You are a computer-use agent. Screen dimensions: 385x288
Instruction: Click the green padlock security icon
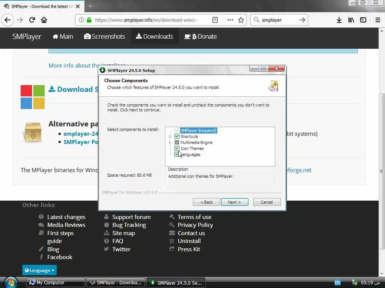click(89, 20)
